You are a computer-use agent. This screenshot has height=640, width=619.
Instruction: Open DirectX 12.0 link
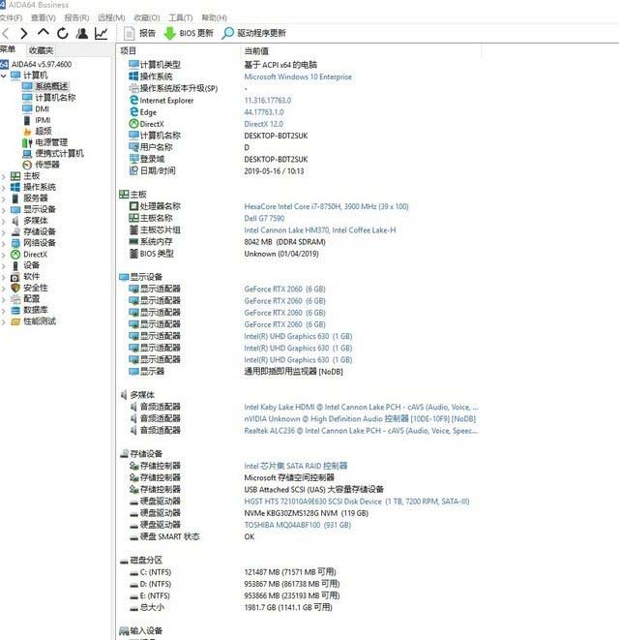pyautogui.click(x=263, y=124)
